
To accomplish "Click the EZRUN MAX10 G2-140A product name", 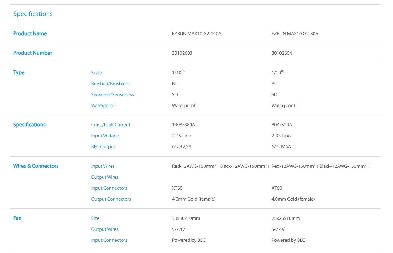I will coord(196,33).
